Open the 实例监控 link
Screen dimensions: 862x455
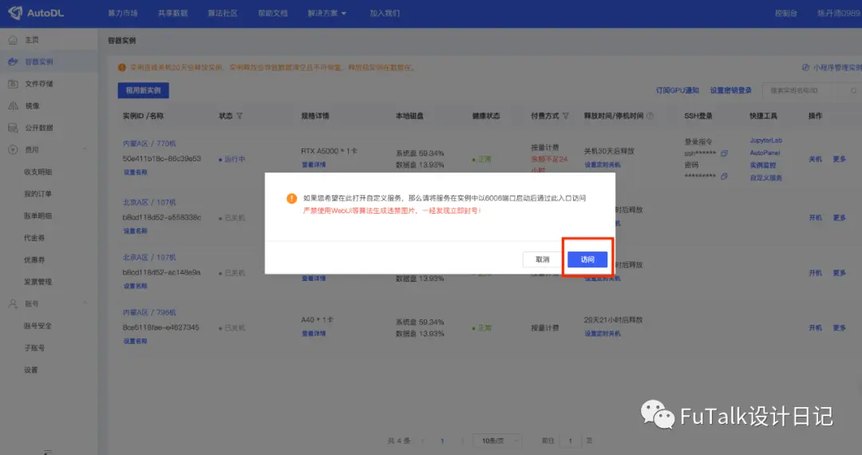(762, 165)
